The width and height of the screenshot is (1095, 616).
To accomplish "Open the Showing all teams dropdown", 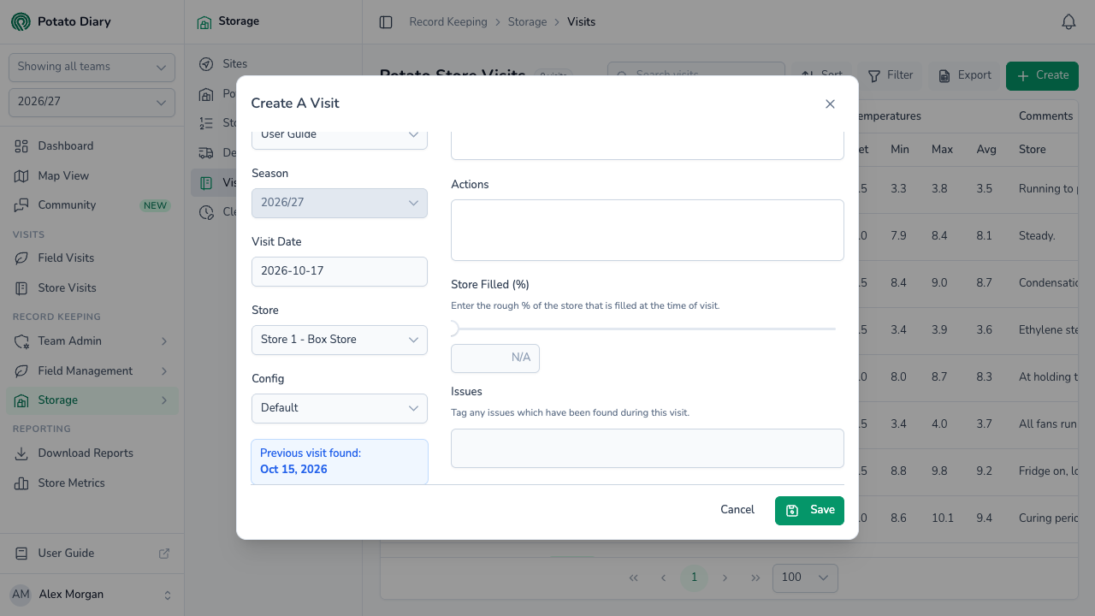I will [92, 67].
